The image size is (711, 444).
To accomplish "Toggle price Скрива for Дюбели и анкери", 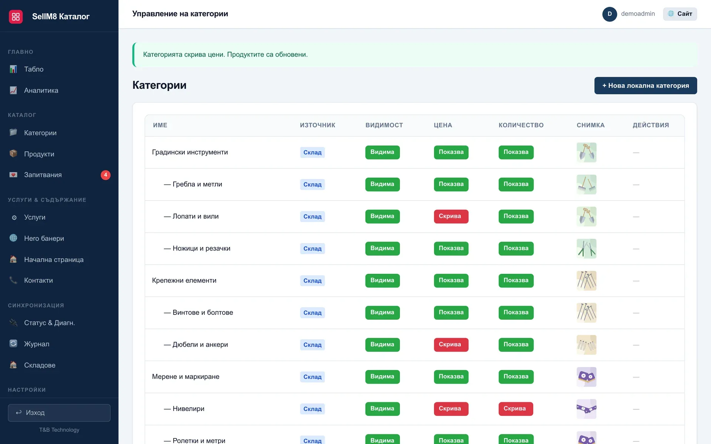I will [x=451, y=345].
